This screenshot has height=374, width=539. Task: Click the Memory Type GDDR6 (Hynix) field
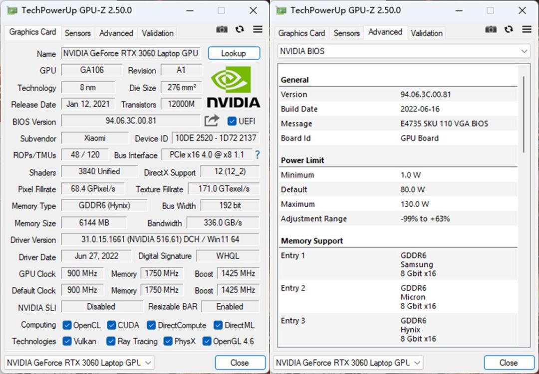104,206
